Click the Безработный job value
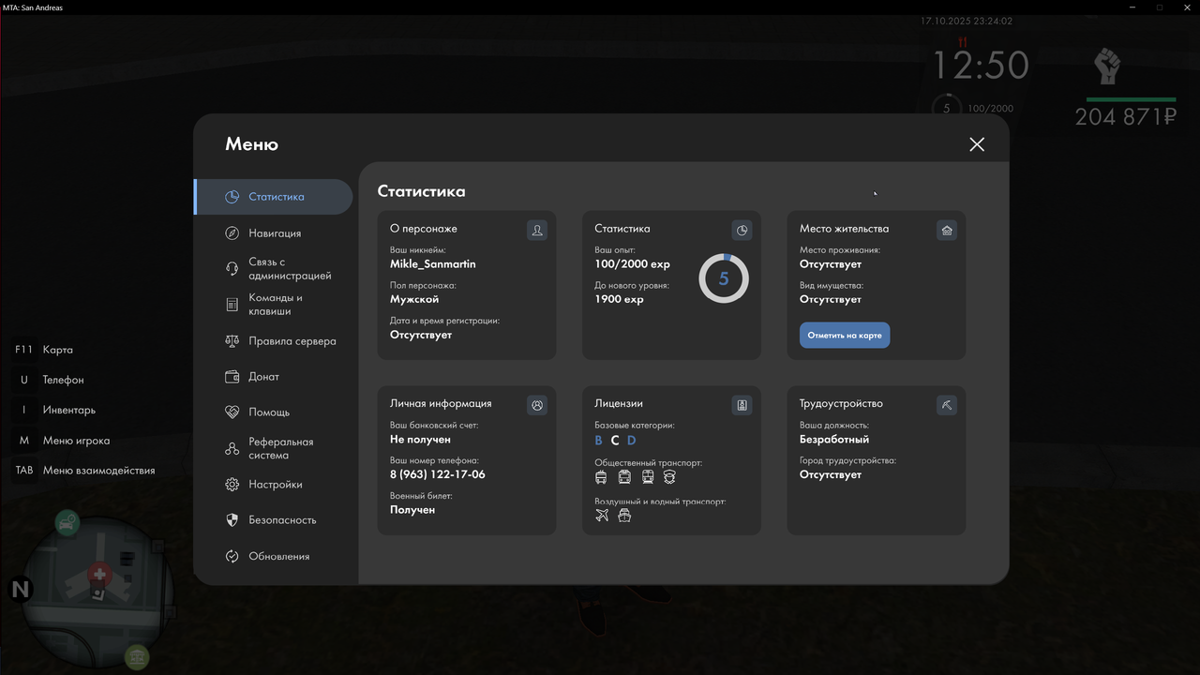The width and height of the screenshot is (1200, 675). (x=834, y=440)
